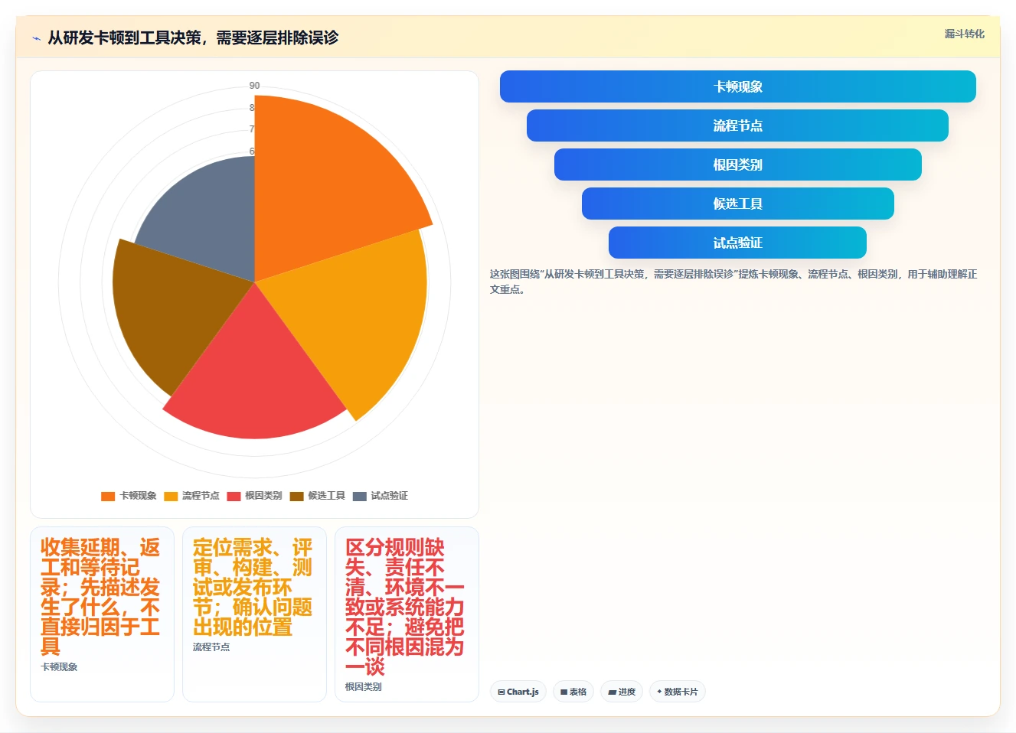Open the 根因类别 data card

pyautogui.click(x=407, y=614)
